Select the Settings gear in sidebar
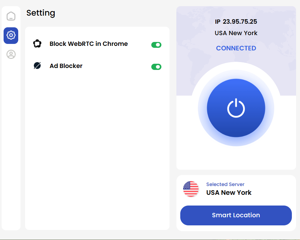The width and height of the screenshot is (300, 240). 11,35
